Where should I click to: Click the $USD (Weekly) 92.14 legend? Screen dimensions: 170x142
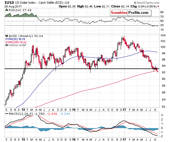(26, 36)
